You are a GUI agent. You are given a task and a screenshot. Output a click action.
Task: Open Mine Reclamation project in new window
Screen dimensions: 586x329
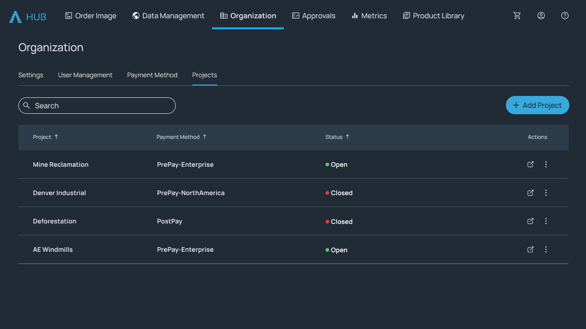(531, 164)
